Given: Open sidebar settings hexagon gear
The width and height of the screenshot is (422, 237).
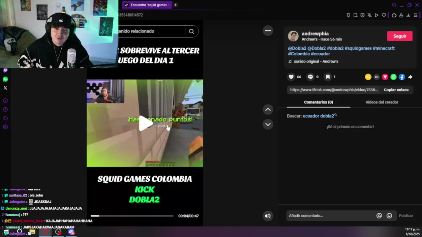Looking at the screenshot, I should coord(5,127).
